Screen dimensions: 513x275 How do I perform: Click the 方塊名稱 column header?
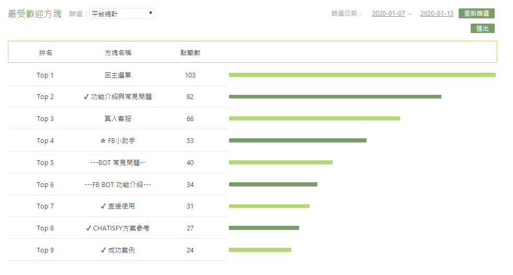(x=118, y=52)
